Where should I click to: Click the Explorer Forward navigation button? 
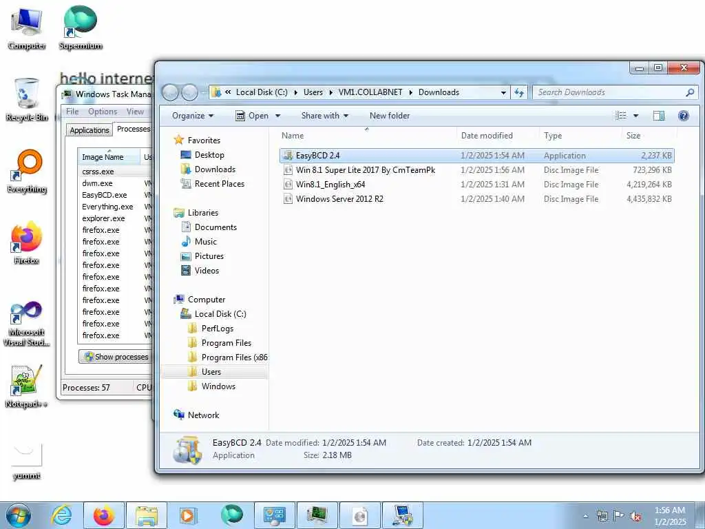[x=189, y=92]
